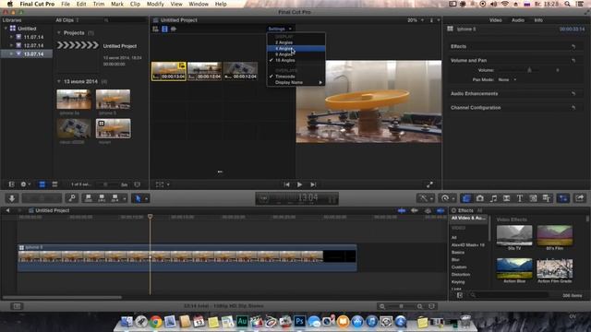Open the Music and Sound browser
Screen dimensions: 591x332
pyautogui.click(x=493, y=198)
